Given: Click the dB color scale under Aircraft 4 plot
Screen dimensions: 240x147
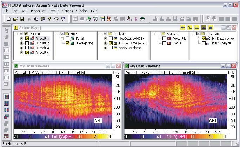Looking at the screenshot, I should 176,136.
